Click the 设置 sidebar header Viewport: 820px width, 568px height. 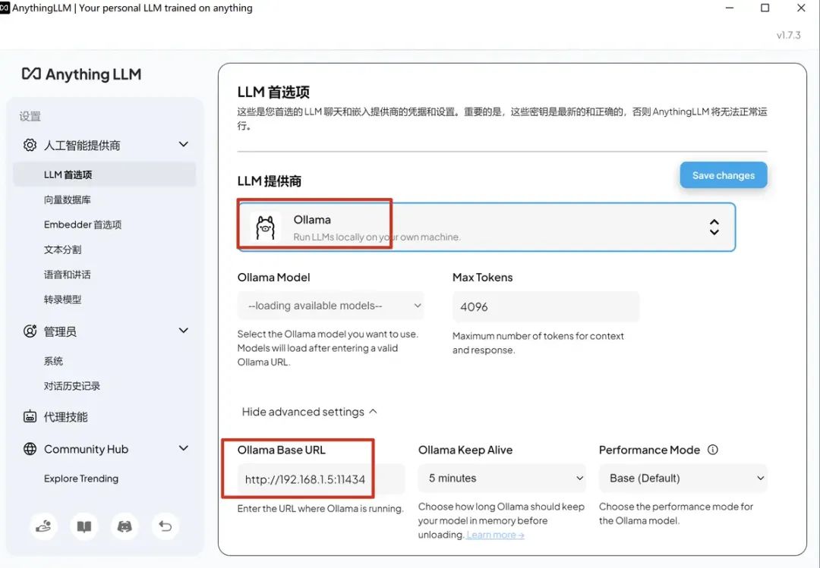(30, 116)
